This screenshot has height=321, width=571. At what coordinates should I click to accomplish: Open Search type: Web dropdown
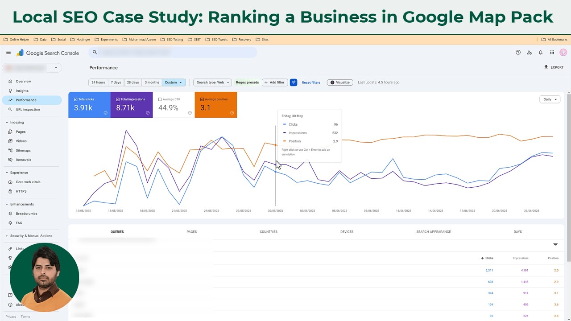[x=213, y=82]
